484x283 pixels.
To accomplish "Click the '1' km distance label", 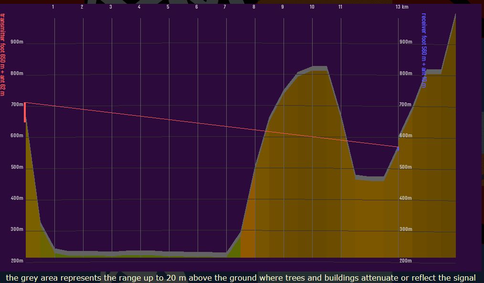I will 53,7.
